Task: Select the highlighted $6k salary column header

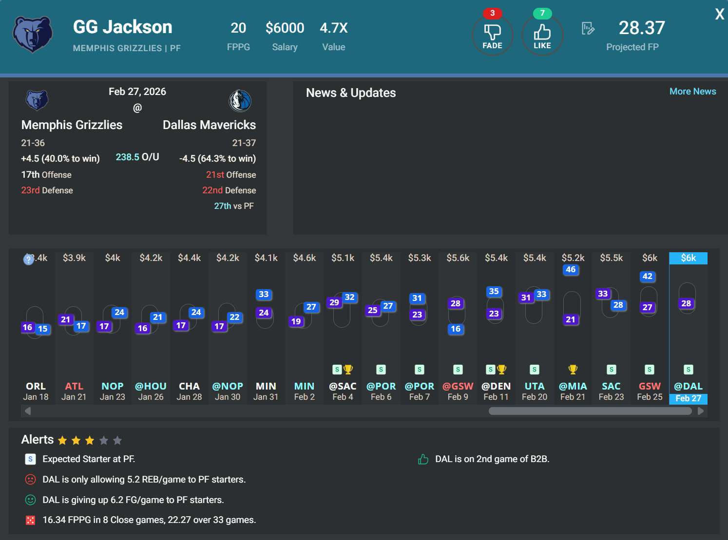Action: click(689, 258)
